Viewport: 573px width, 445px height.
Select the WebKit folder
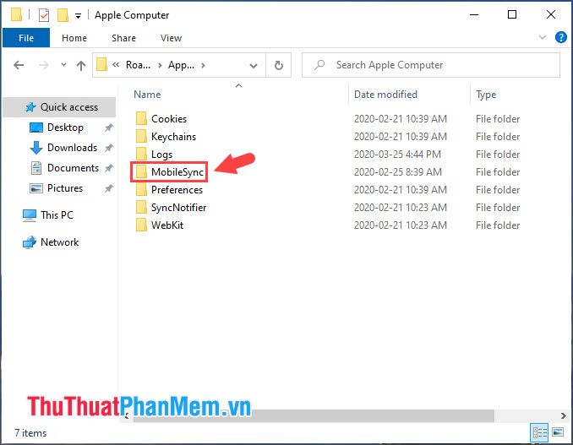click(167, 225)
